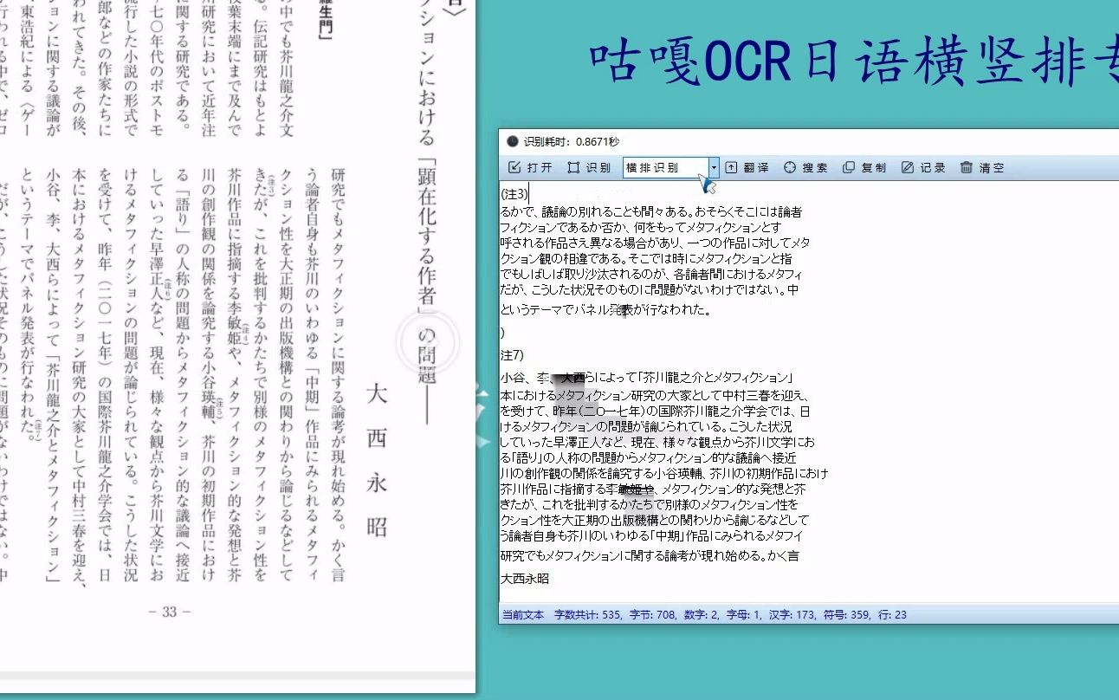1119x700 pixels.
Task: Click the recognition-time status circle icon
Action: pos(511,141)
